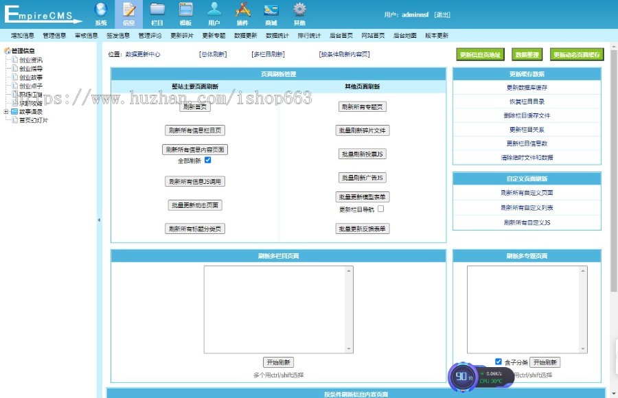Screen dimensions: 618x398
Task: Click the home icon beside 管理信息 in the tree
Action: (7, 51)
